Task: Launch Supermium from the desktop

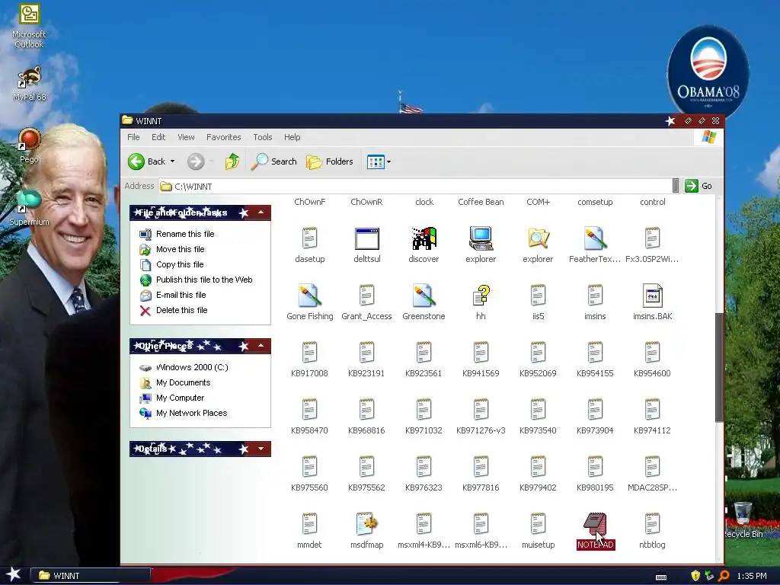Action: (x=29, y=208)
